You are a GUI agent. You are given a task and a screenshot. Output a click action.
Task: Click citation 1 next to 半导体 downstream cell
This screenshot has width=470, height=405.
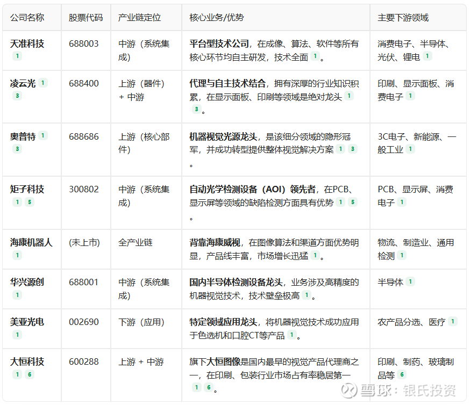coord(410,281)
